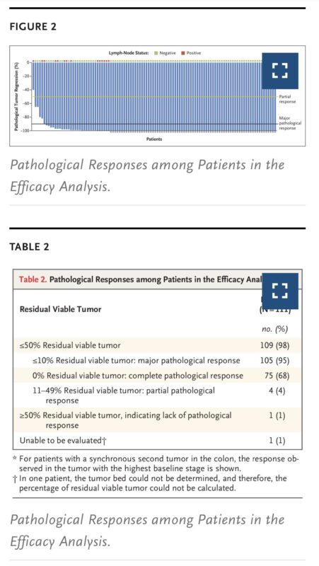319x566 pixels.
Task: Click the red Positive lymph-node legend swatch
Action: click(x=183, y=53)
